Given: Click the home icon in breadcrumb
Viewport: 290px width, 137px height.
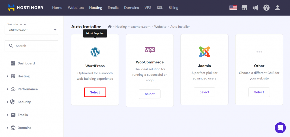Looking at the screenshot, I should point(110,27).
